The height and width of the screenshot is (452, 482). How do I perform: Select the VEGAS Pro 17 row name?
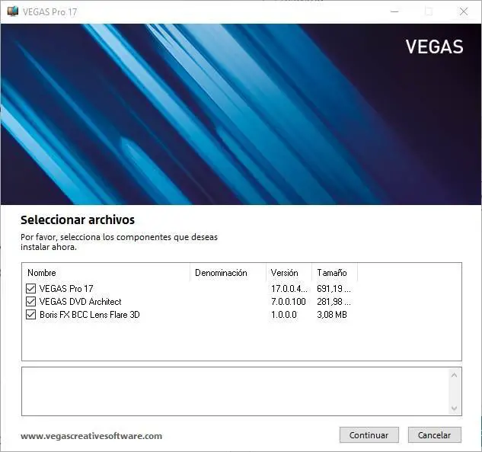tap(66, 289)
